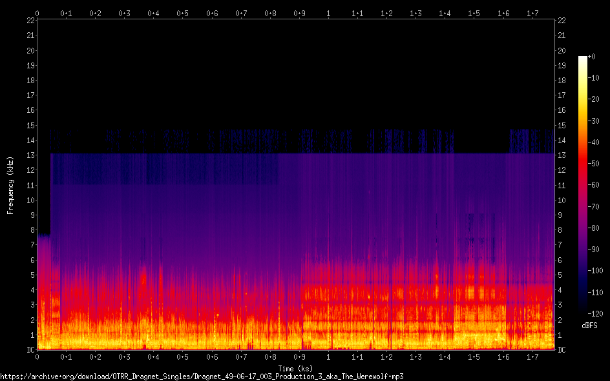Select the 0.5 time marker on top axis
Screen dimensions: 610x381
[183, 13]
